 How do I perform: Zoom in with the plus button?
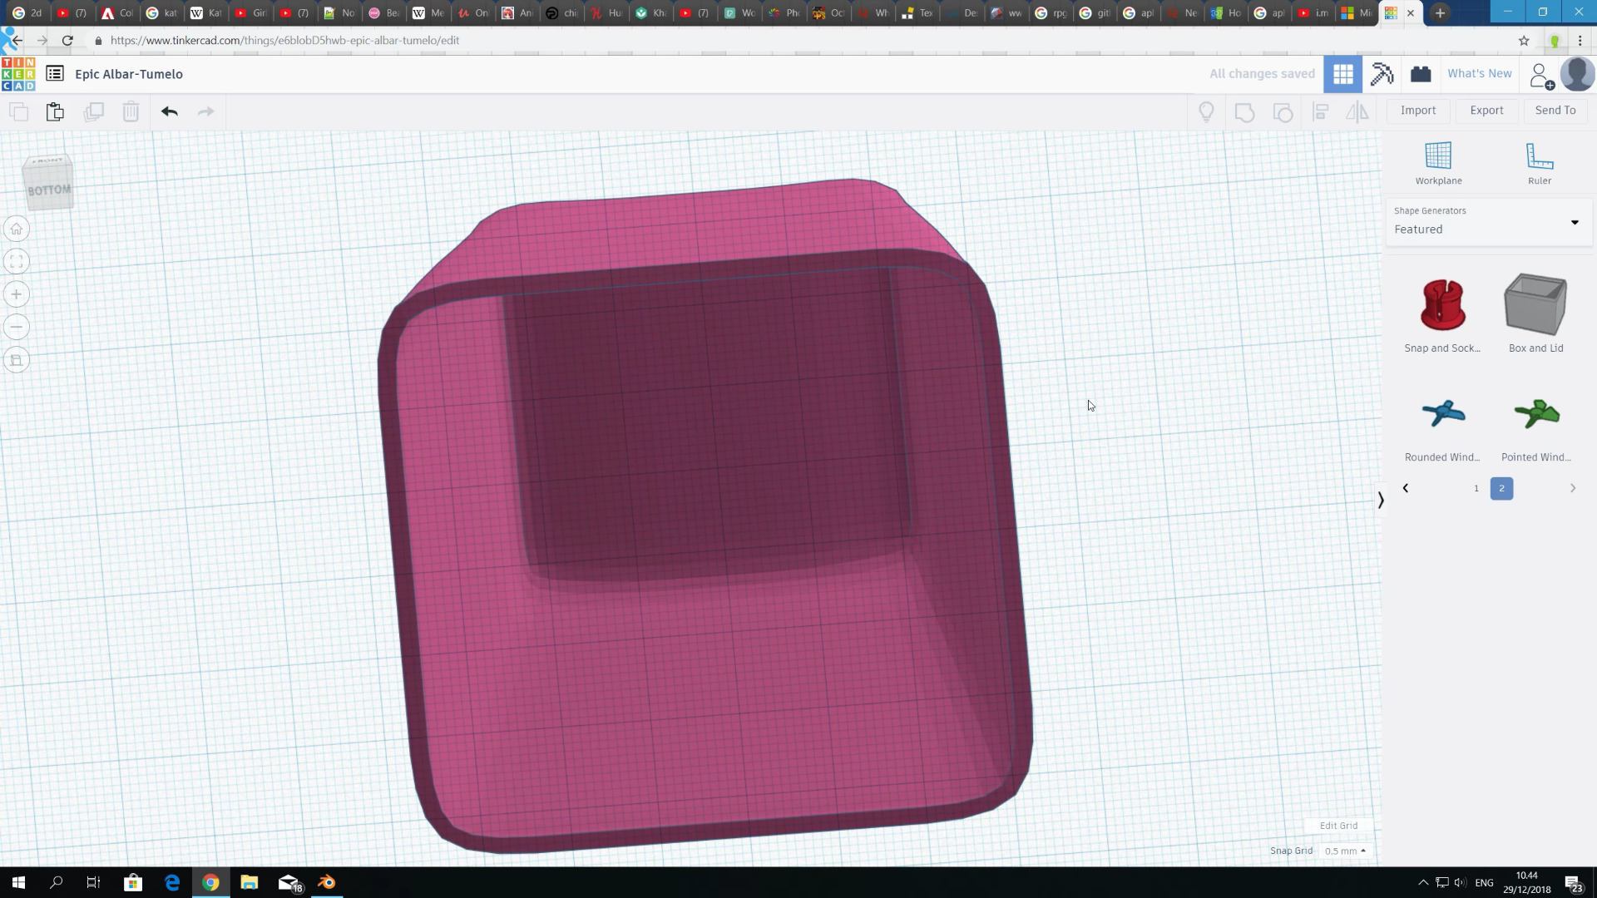tap(17, 294)
